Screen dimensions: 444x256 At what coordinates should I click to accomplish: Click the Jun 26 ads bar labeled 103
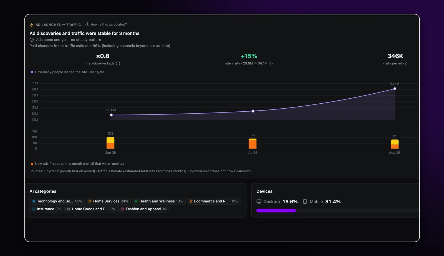[x=110, y=143]
